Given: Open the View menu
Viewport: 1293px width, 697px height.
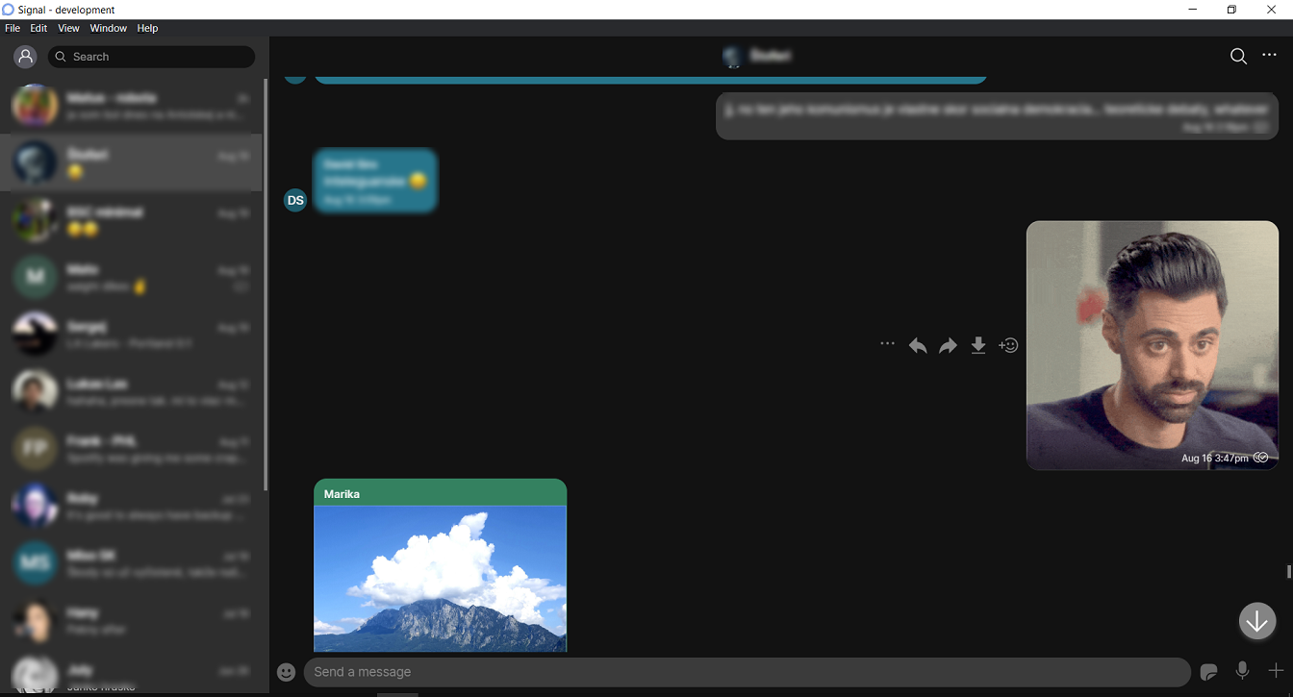Looking at the screenshot, I should point(68,28).
